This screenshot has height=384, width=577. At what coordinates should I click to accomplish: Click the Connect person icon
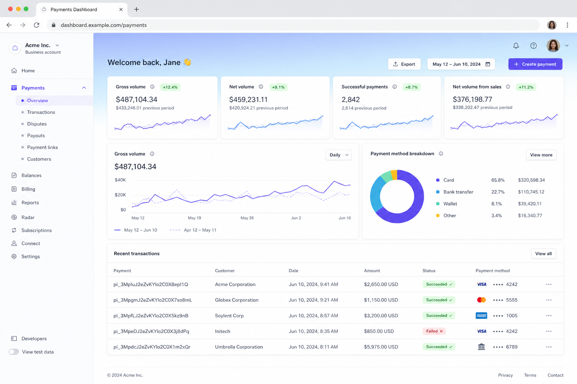[14, 243]
